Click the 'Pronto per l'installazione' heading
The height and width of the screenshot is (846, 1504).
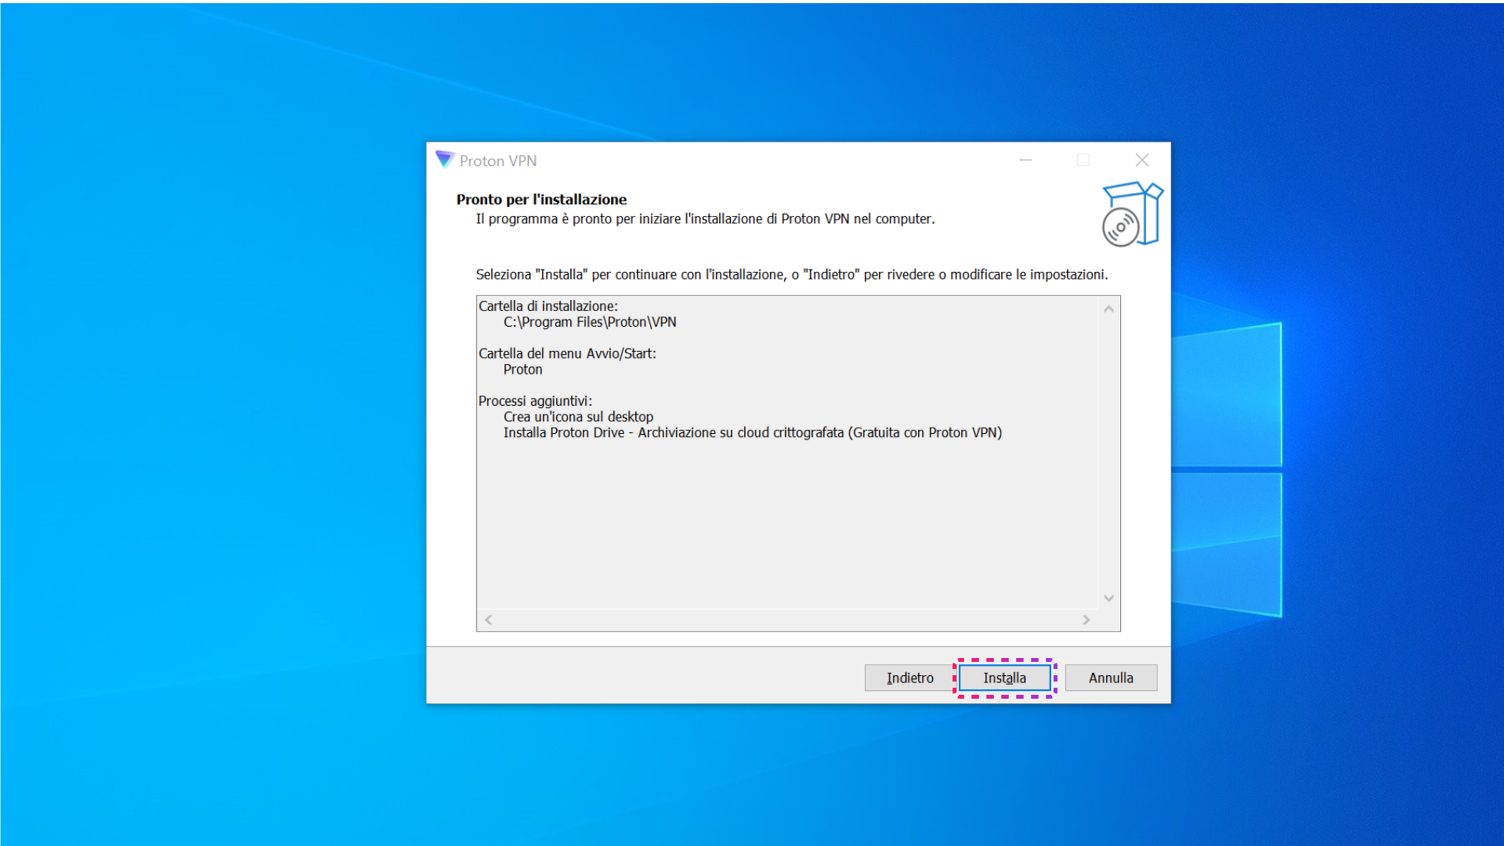click(x=541, y=199)
